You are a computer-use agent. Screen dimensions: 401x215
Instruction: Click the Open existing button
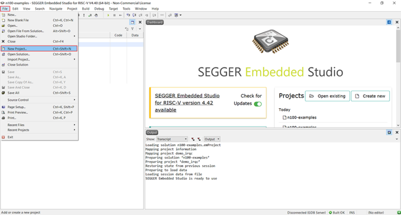click(327, 96)
